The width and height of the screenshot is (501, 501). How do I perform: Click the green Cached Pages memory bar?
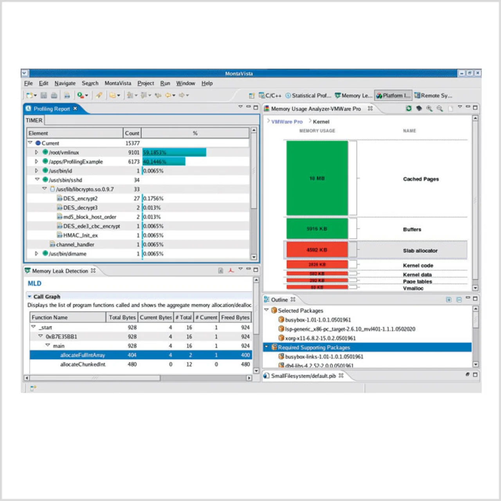[x=317, y=178]
